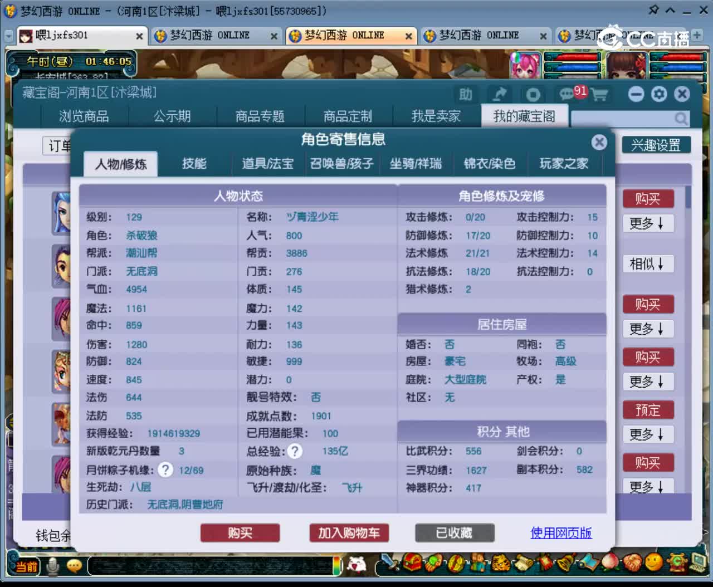Click the pink-haired character portrait at top
Image resolution: width=713 pixels, height=587 pixels.
(525, 66)
